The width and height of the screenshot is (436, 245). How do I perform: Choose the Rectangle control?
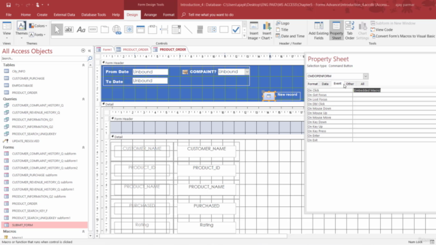[x=224, y=29]
